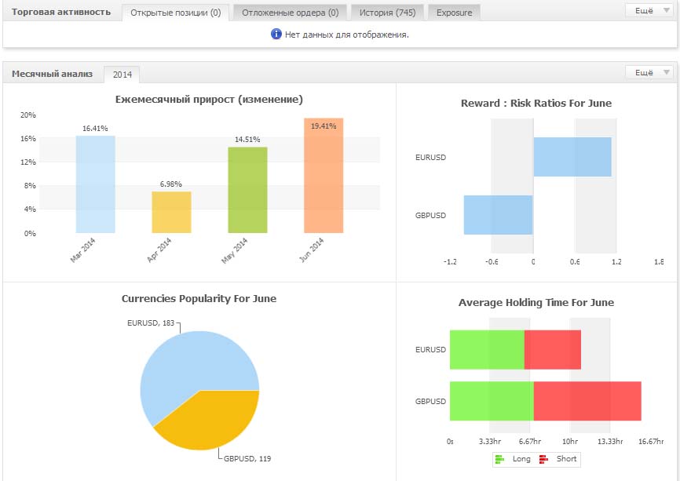Click the May 2014 green bar
Image resolution: width=680 pixels, height=481 pixels.
247,190
